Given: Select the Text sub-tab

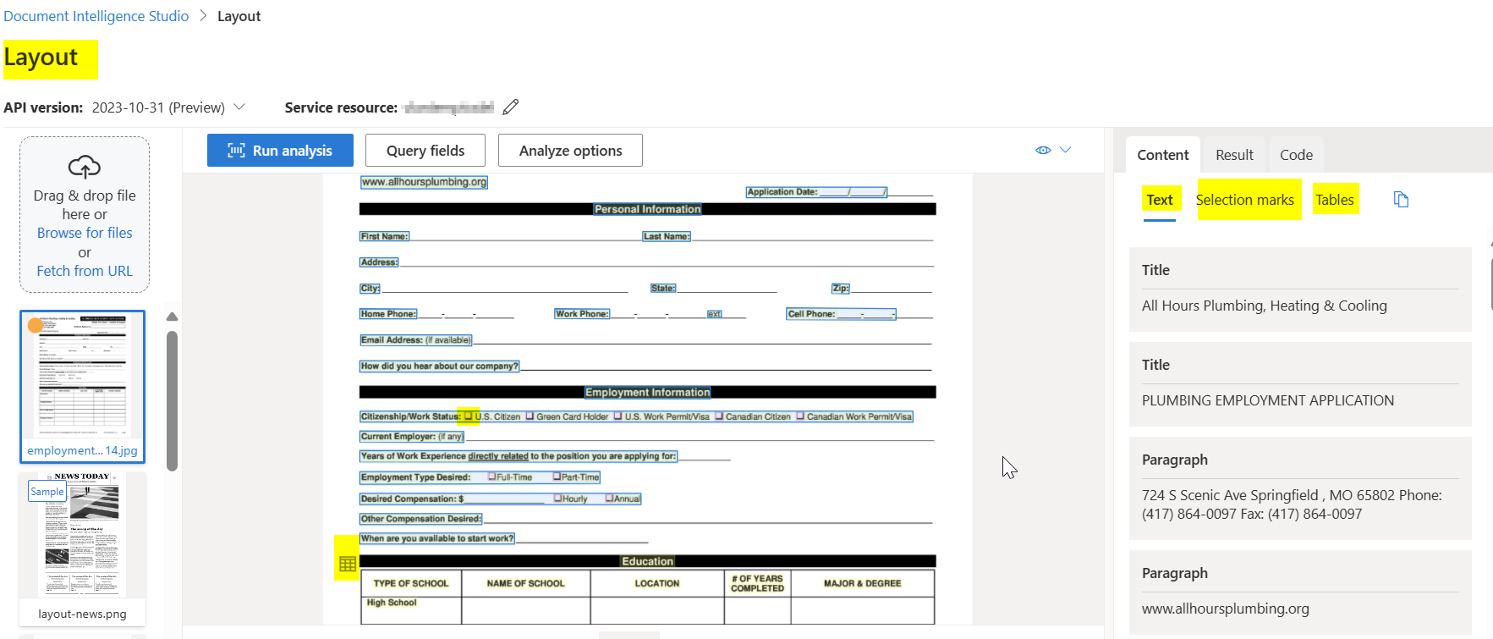Looking at the screenshot, I should [1160, 200].
